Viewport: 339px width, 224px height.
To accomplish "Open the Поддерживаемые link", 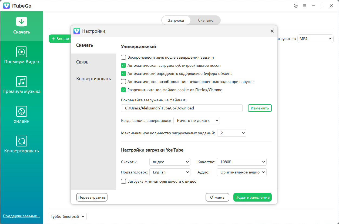I will (x=21, y=216).
